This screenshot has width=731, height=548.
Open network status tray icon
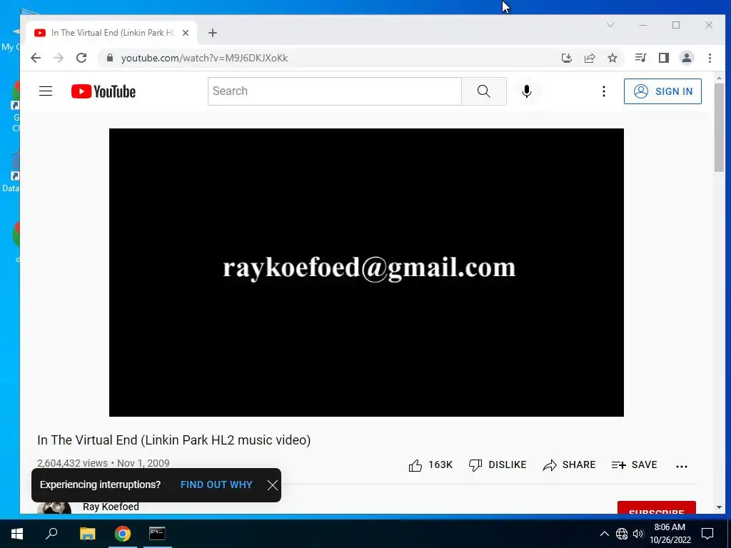(x=622, y=534)
